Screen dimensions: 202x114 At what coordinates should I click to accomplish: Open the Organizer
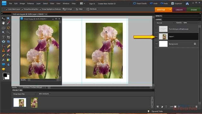tap(176, 3)
